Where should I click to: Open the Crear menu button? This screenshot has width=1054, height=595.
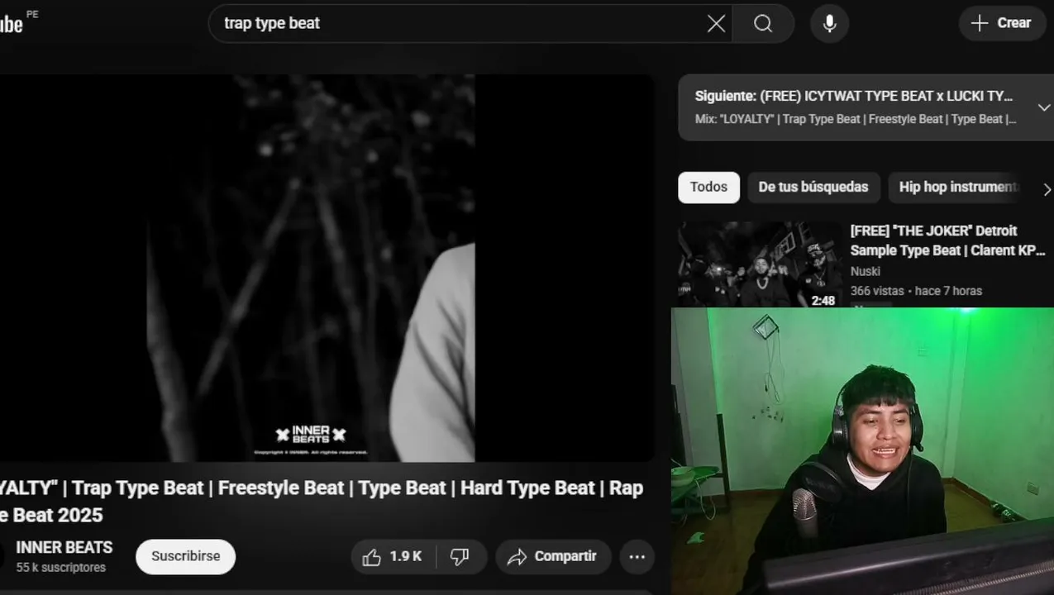point(1001,23)
